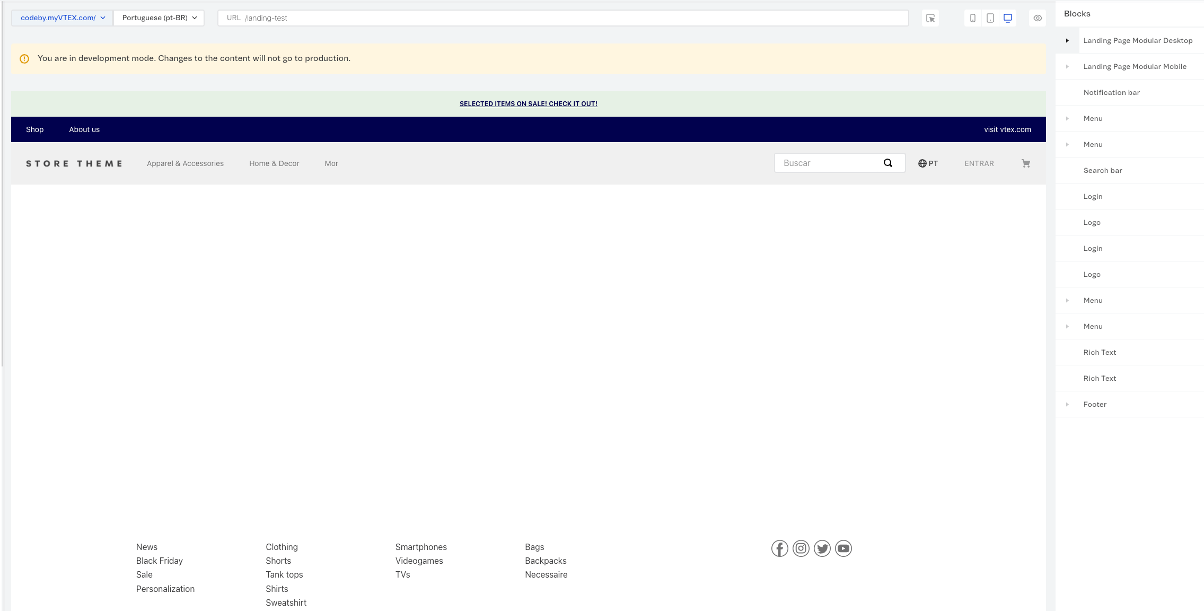Open the shopping cart icon
1204x611 pixels.
[x=1026, y=163]
